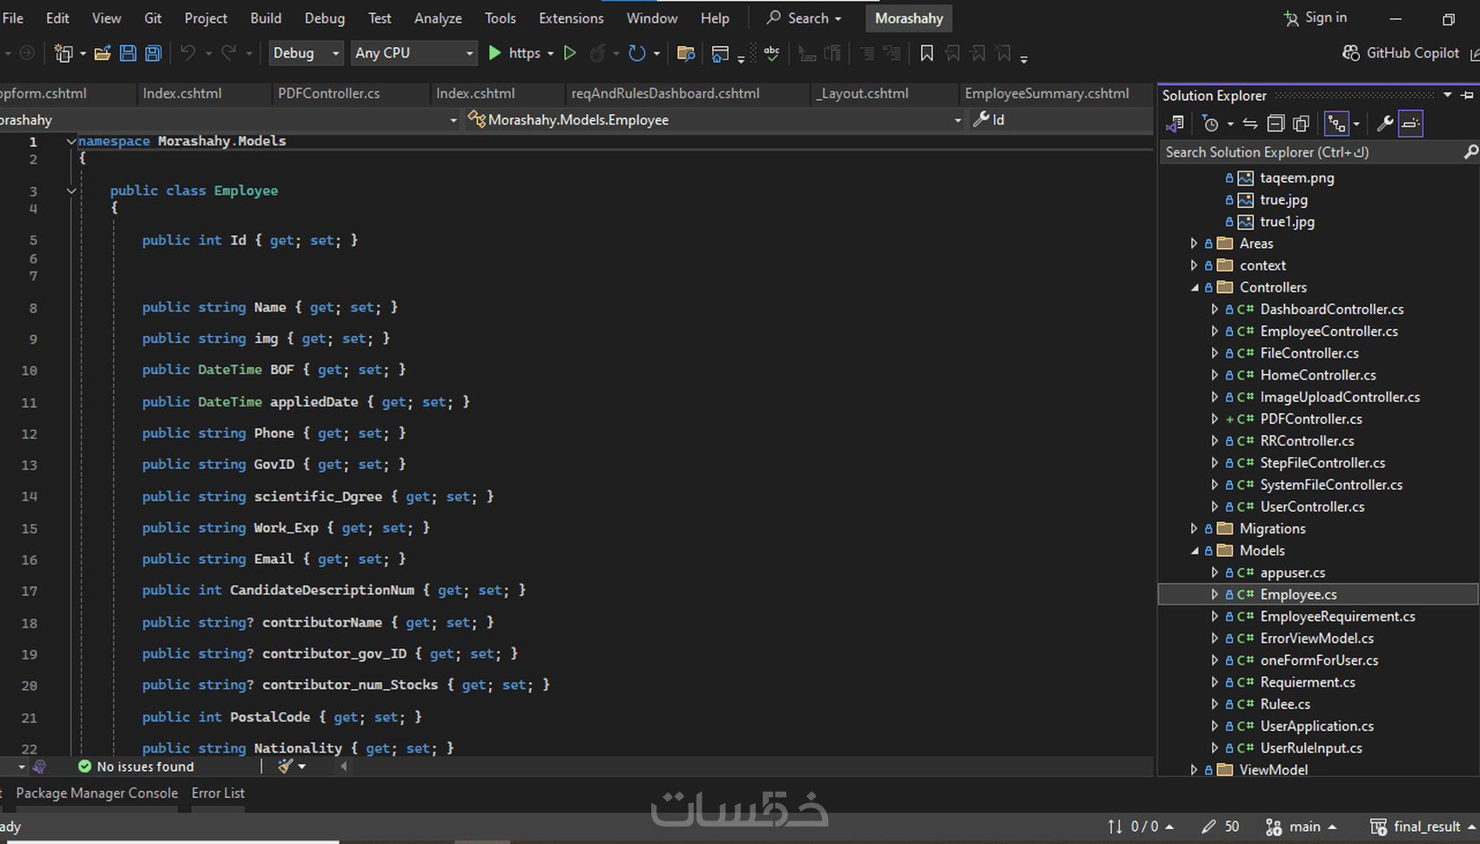This screenshot has width=1480, height=844.
Task: Click the abc spell checker icon
Action: pos(771,53)
